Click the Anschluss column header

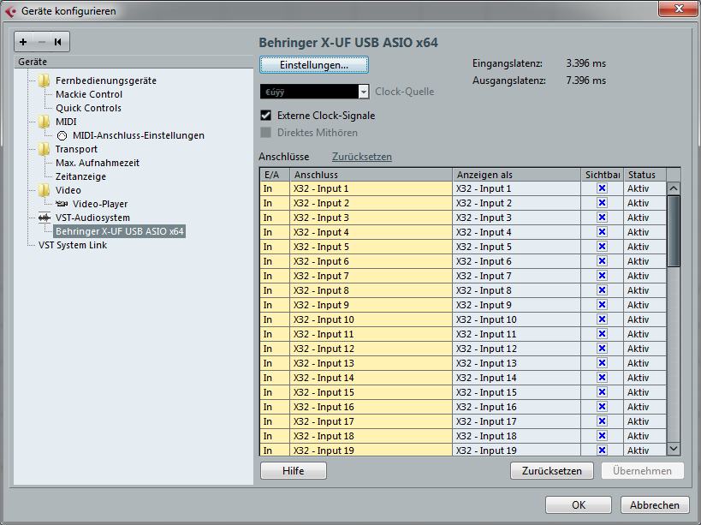pos(371,175)
